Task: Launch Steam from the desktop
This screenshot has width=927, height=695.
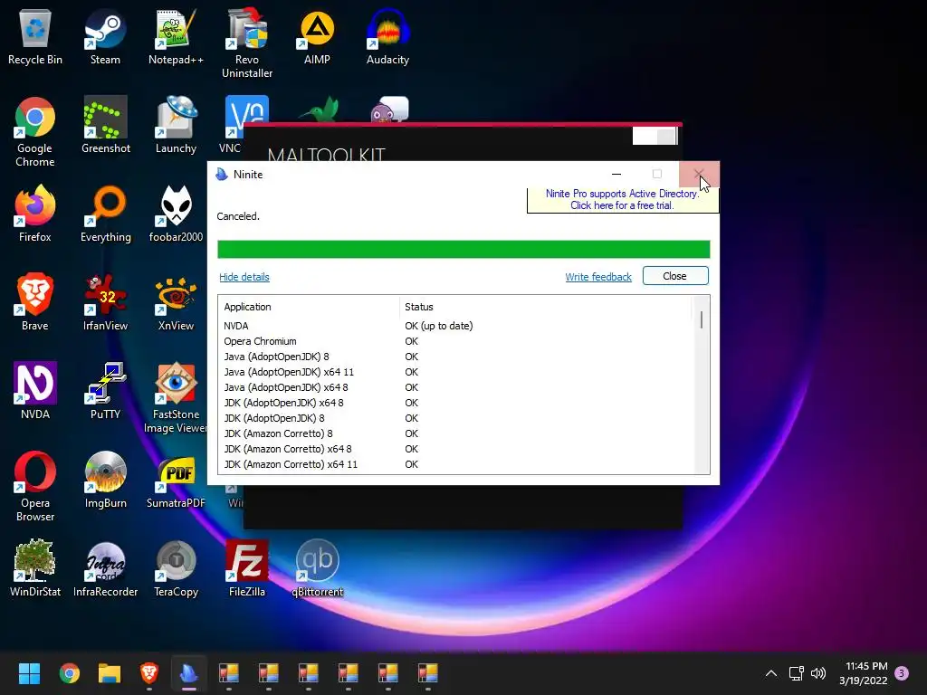Action: [105, 36]
